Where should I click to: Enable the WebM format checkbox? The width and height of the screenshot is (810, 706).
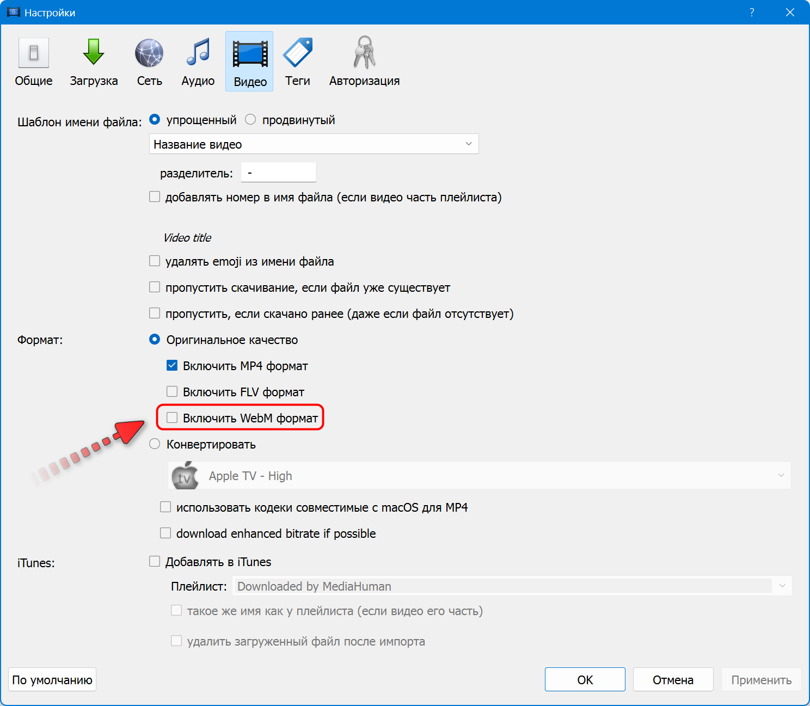172,418
